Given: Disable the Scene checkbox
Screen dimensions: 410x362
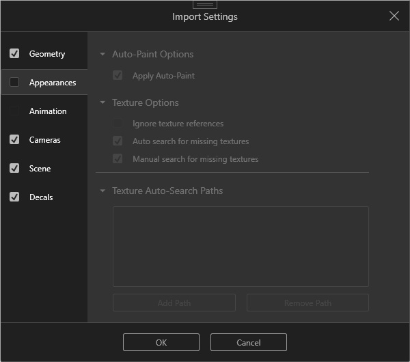Looking at the screenshot, I should (14, 169).
